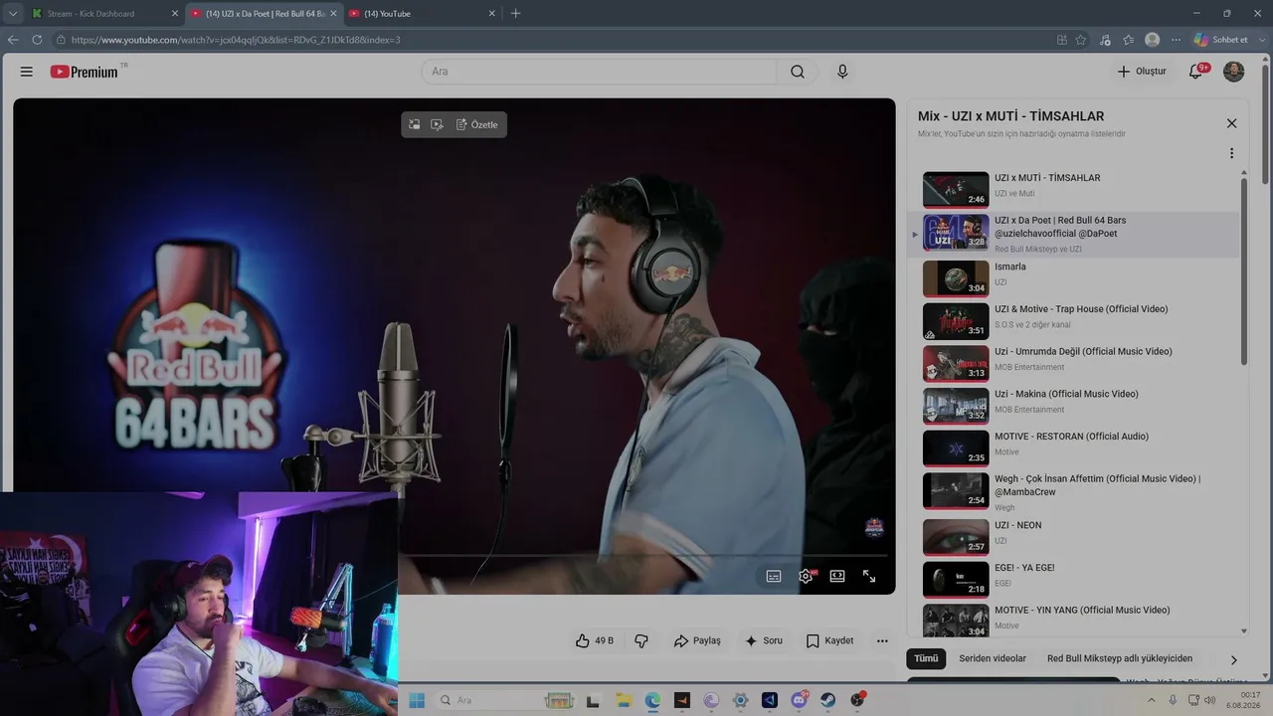Close the Mix playlist panel
The height and width of the screenshot is (716, 1273).
(1231, 123)
